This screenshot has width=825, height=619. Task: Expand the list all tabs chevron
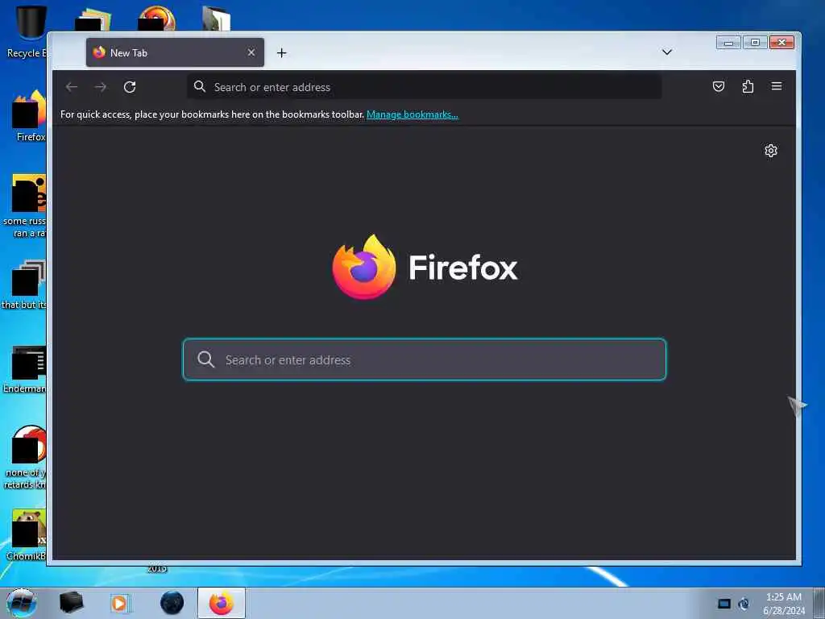click(x=666, y=52)
